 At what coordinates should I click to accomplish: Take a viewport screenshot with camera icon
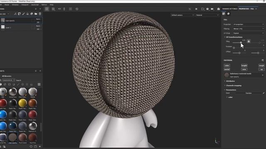click(x=219, y=9)
